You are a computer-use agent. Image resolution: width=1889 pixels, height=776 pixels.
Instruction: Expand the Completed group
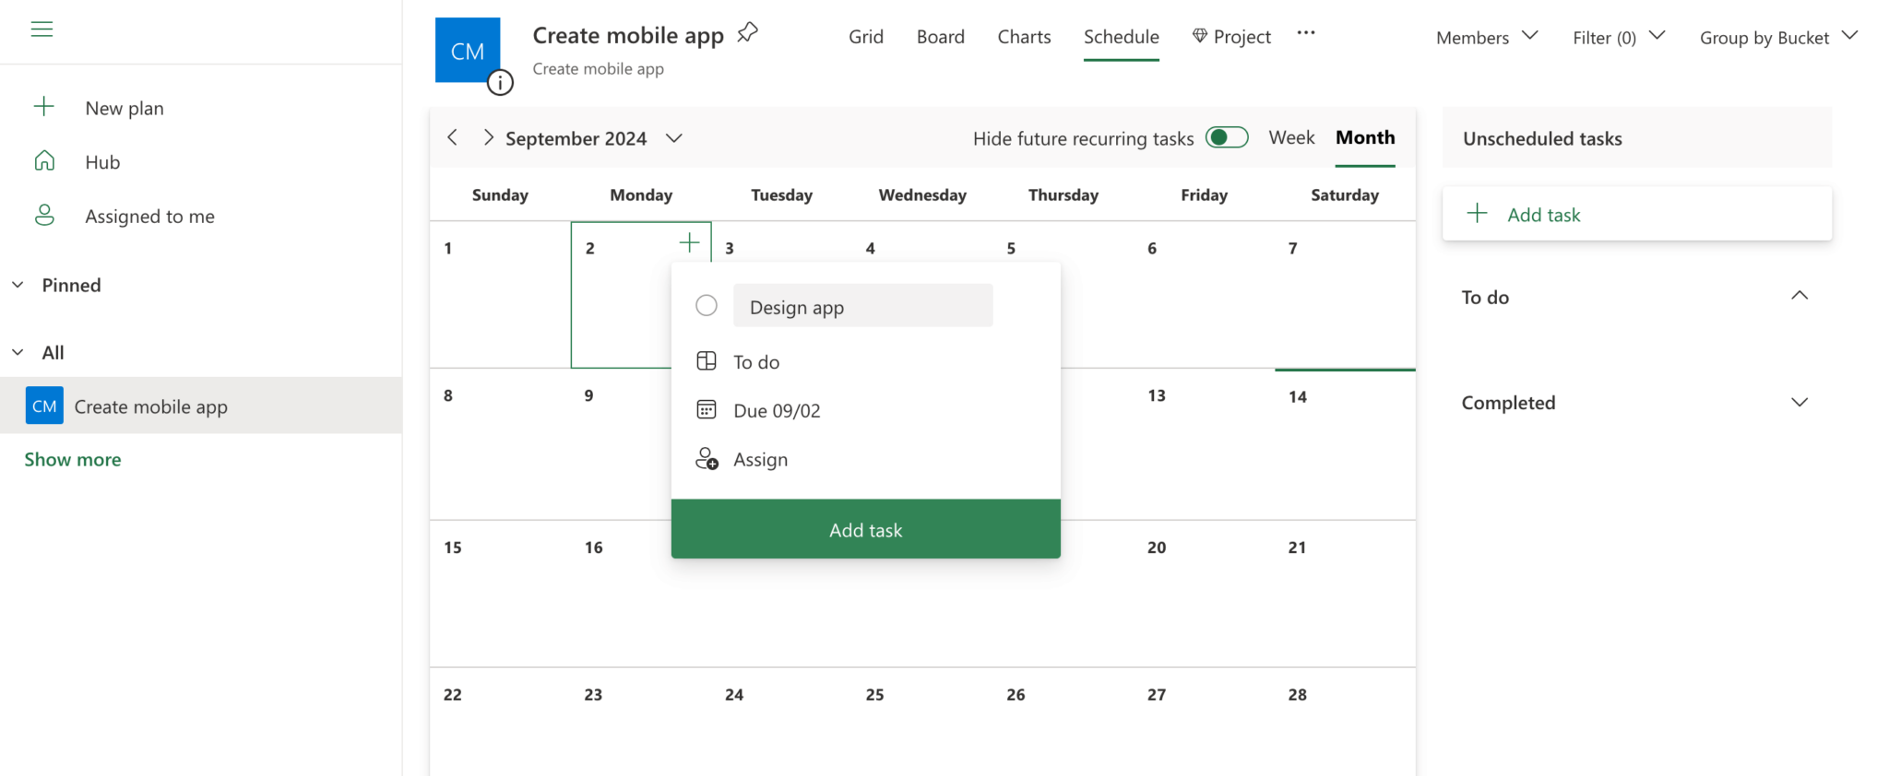coord(1800,402)
